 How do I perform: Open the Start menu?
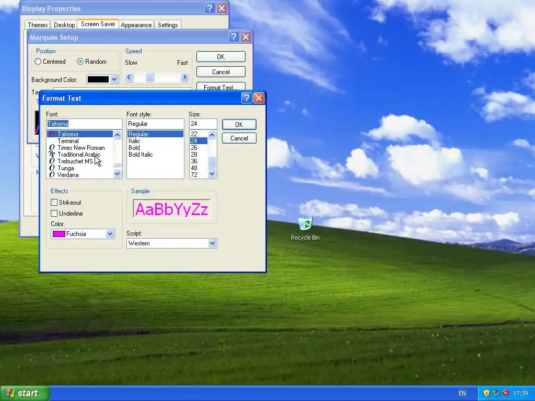[25, 393]
